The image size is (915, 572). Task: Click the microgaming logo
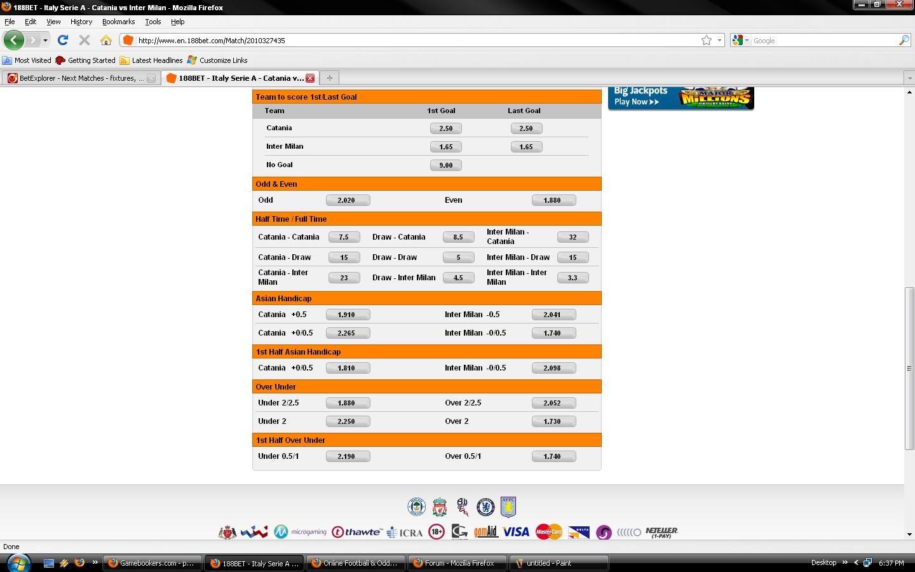300,532
